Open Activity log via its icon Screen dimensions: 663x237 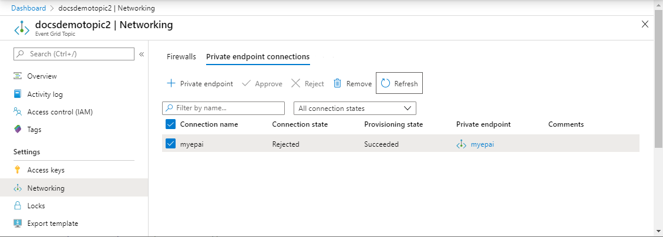click(x=18, y=94)
